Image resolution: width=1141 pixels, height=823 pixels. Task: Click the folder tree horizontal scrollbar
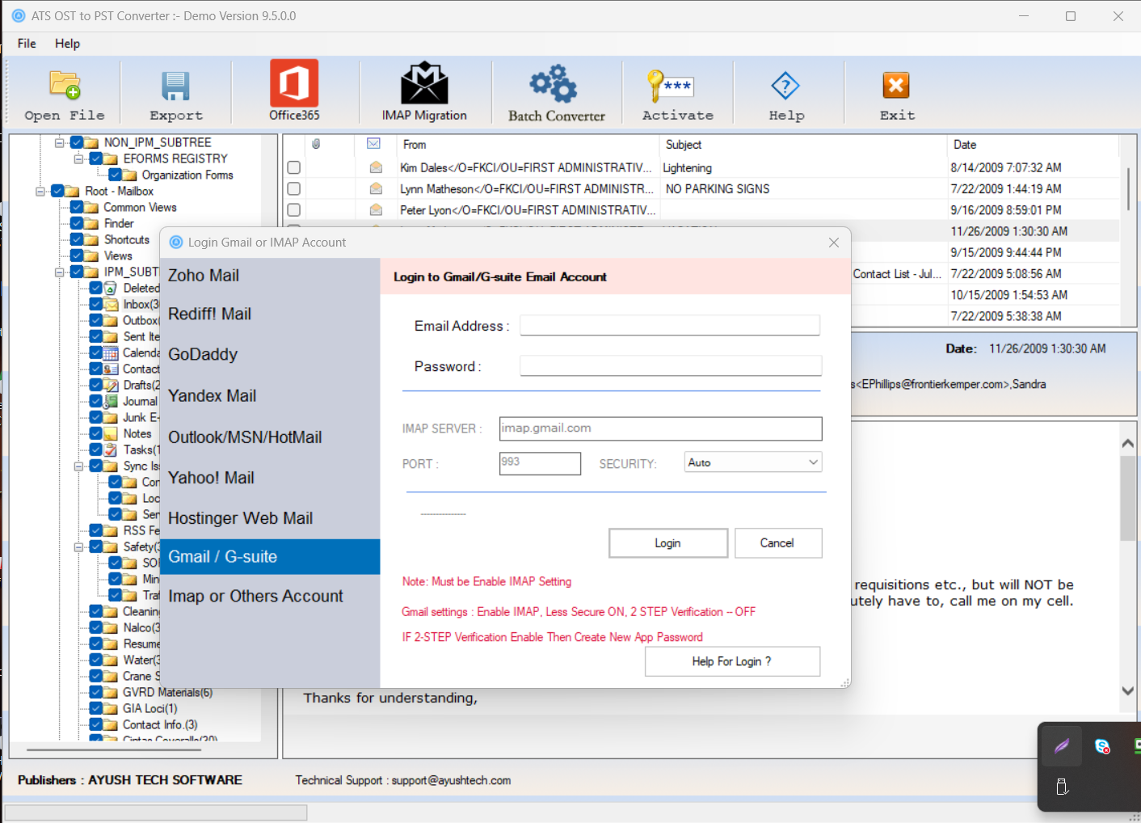point(114,750)
